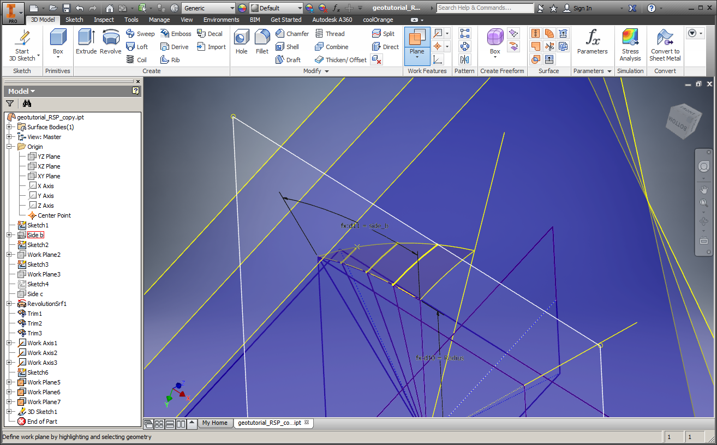Choose the Direct edit tool
Screen dimensions: 717x445
pyautogui.click(x=385, y=47)
